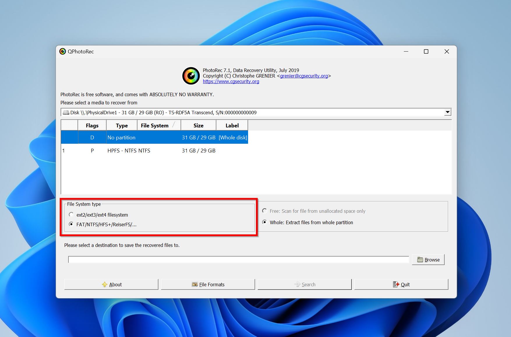Viewport: 511px width, 337px height.
Task: Open the media selection dropdown arrow
Action: coord(448,112)
